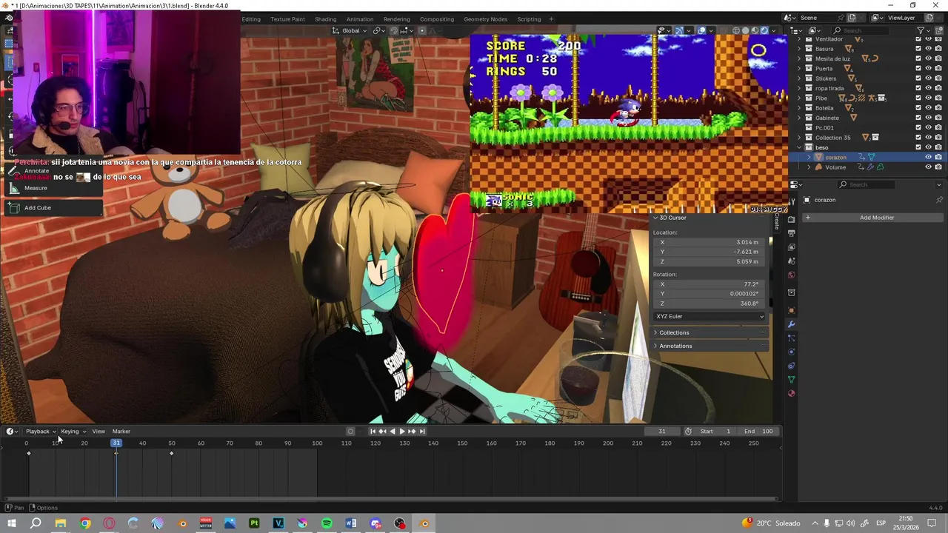
Task: Open Windows Start menu
Action: point(12,523)
